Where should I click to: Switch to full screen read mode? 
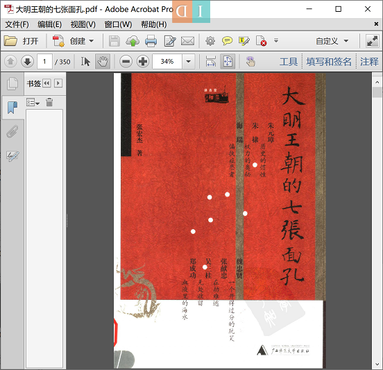pos(372,41)
